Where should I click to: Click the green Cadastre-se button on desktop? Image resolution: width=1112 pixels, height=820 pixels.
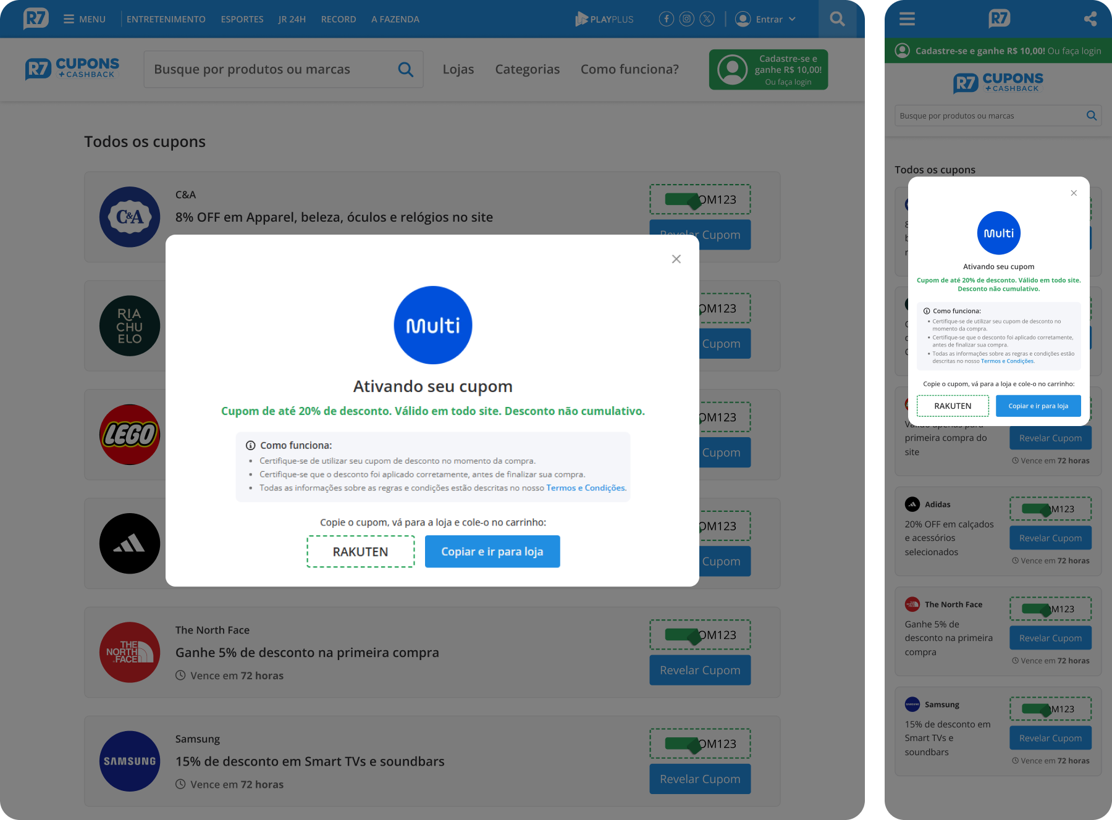pos(769,70)
